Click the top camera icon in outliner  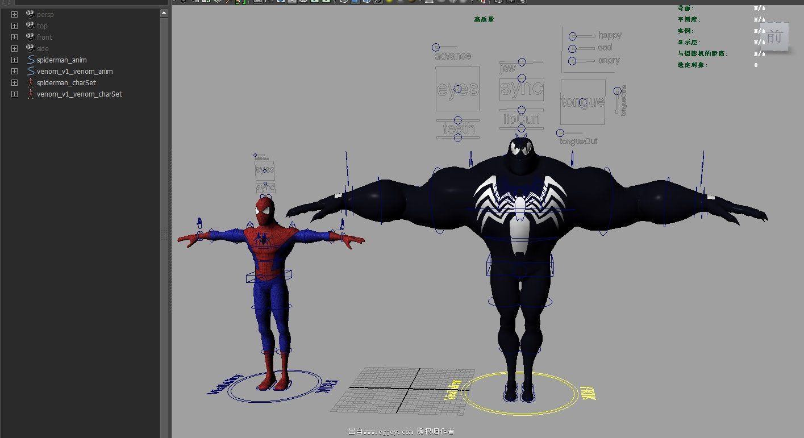30,26
